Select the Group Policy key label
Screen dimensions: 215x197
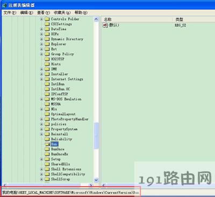(x=62, y=54)
